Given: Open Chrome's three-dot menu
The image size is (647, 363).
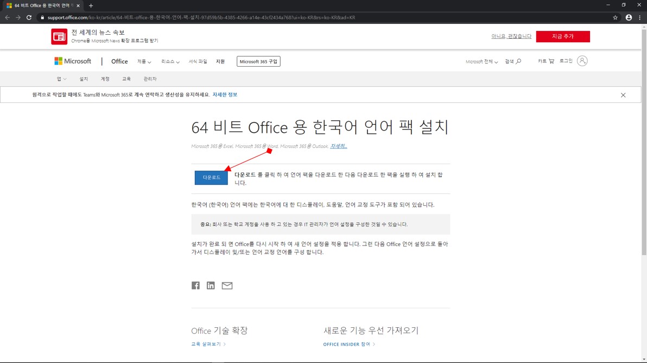Looking at the screenshot, I should tap(639, 17).
